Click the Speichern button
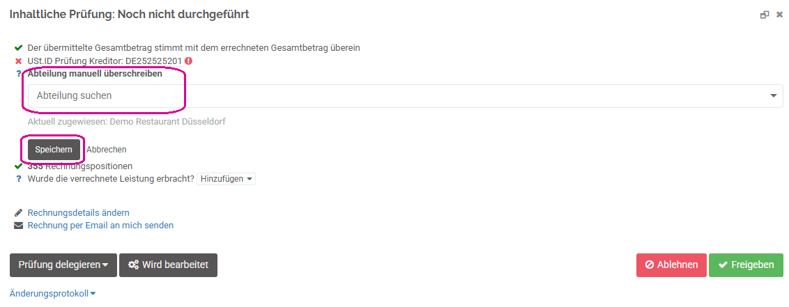 pyautogui.click(x=54, y=150)
